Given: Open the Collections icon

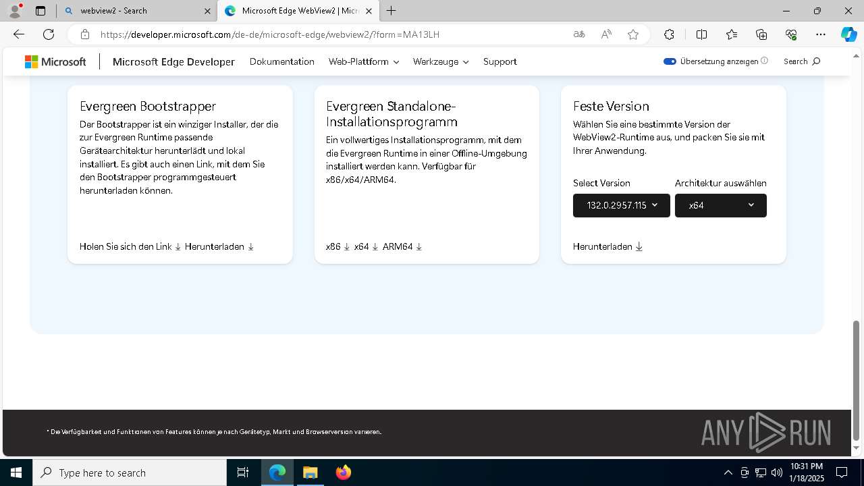Looking at the screenshot, I should (x=761, y=34).
